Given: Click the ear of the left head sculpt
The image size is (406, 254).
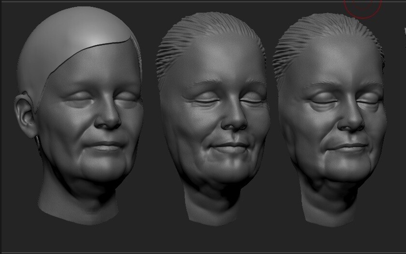Looking at the screenshot, I should pos(25,115).
